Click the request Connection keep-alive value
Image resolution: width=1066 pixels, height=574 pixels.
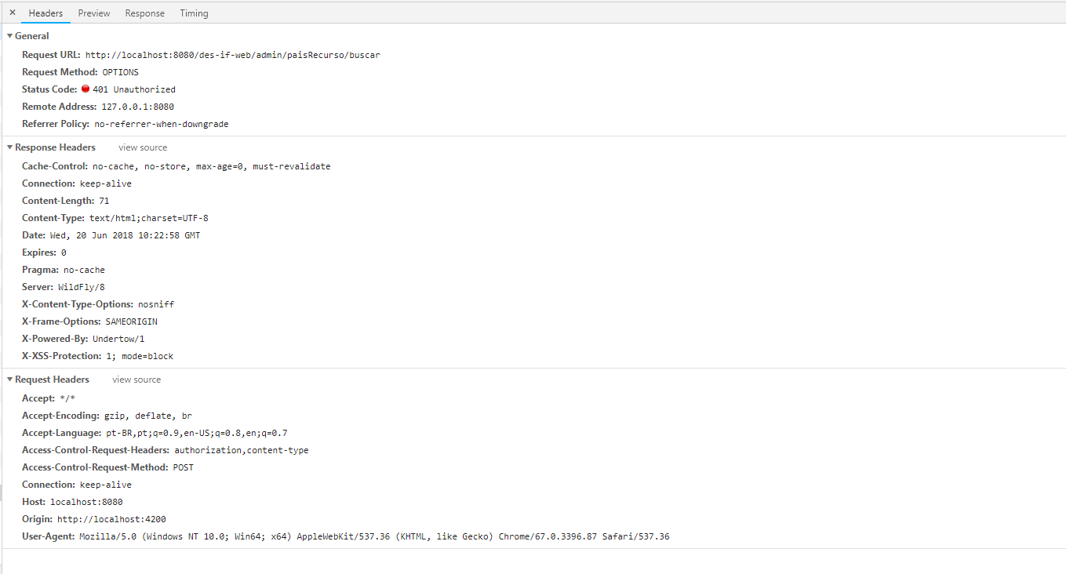point(106,485)
